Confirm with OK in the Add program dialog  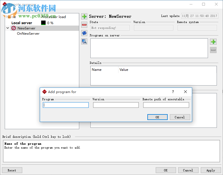pyautogui.click(x=157, y=117)
